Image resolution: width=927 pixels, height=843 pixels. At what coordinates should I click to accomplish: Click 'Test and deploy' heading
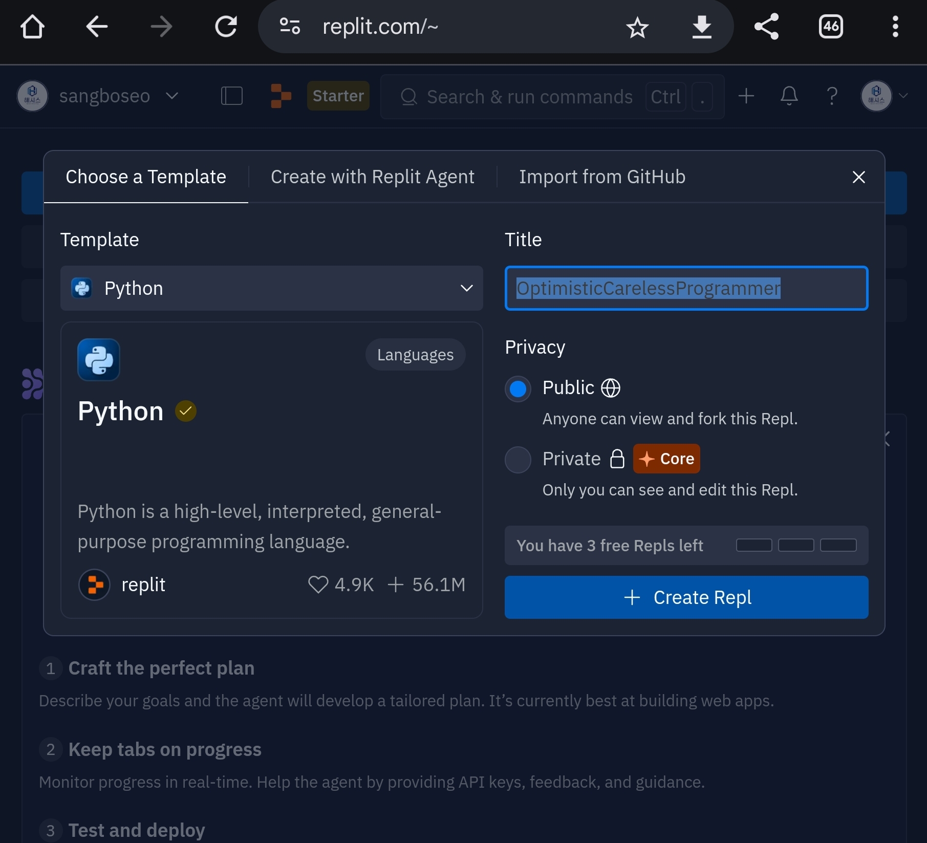[x=137, y=830]
